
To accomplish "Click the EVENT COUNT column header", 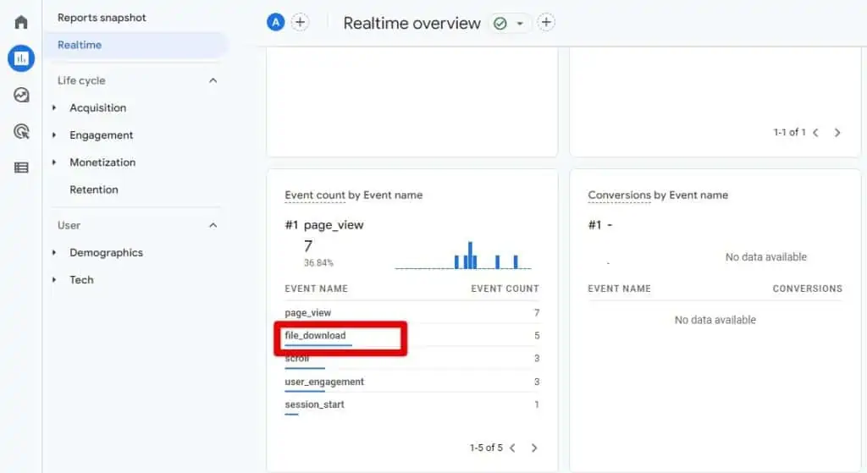I will click(505, 289).
